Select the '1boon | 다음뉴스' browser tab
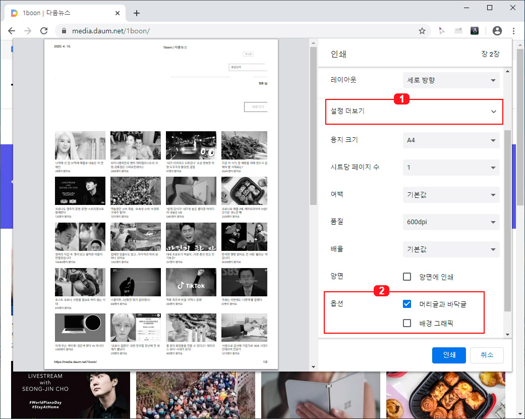Screen dimensions: 525x419 [61, 13]
